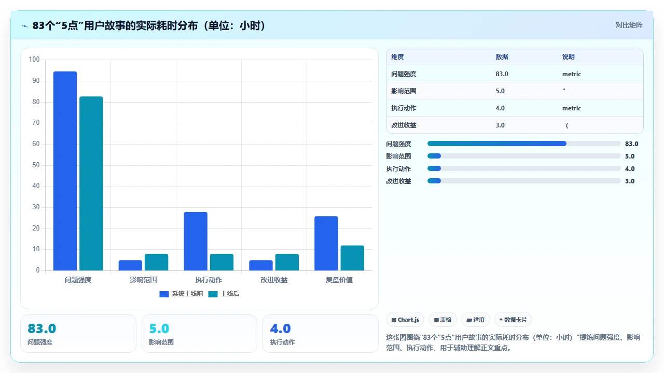
Task: Toggle the 上线后 legend swatch
Action: point(213,294)
